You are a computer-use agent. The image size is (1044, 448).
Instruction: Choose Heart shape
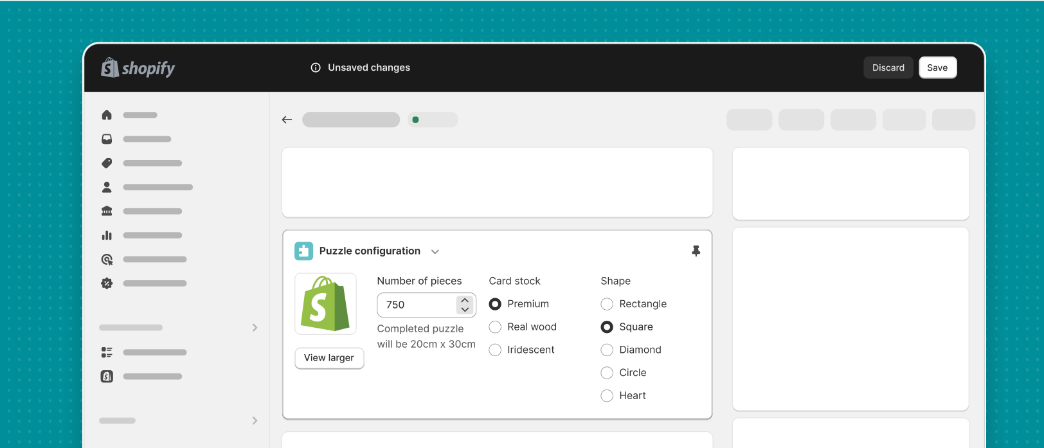point(607,396)
